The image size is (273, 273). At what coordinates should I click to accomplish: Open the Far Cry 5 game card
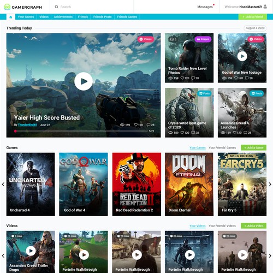(242, 185)
